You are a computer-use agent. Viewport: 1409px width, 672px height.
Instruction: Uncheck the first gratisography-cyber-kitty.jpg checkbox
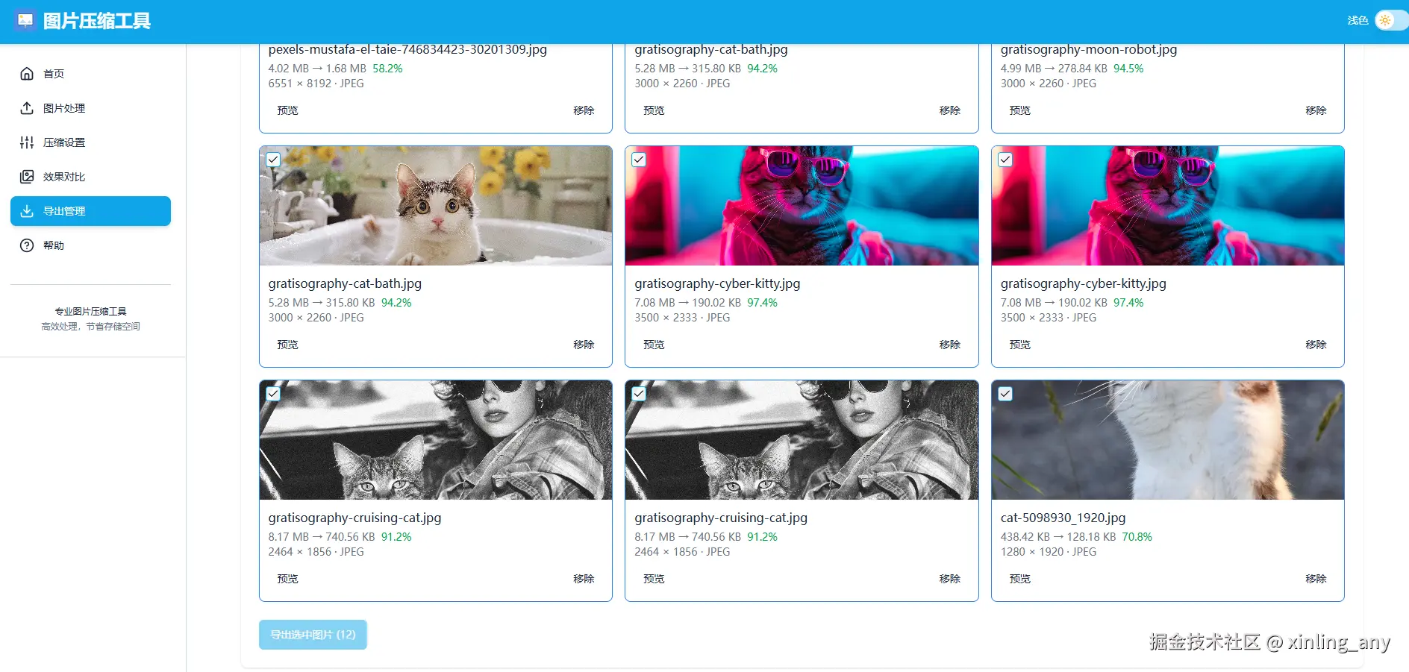tap(639, 160)
